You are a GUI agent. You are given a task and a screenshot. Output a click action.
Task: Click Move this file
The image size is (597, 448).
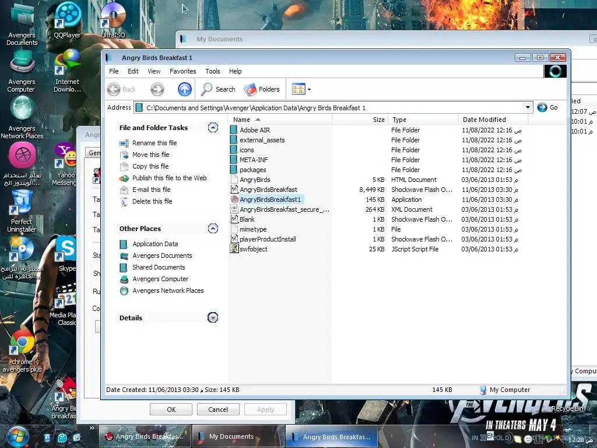[x=151, y=155]
